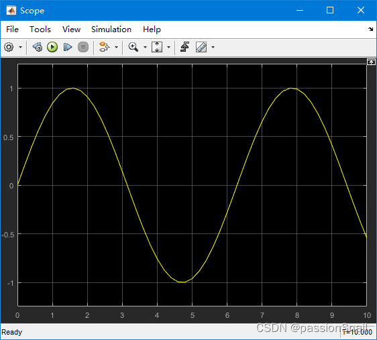Click the maximize axes icon in plot corner
The height and width of the screenshot is (340, 377).
click(371, 62)
